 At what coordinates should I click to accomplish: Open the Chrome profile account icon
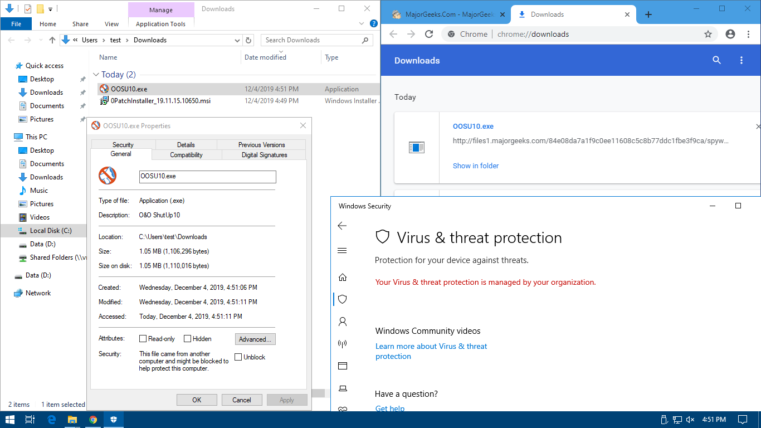[730, 34]
